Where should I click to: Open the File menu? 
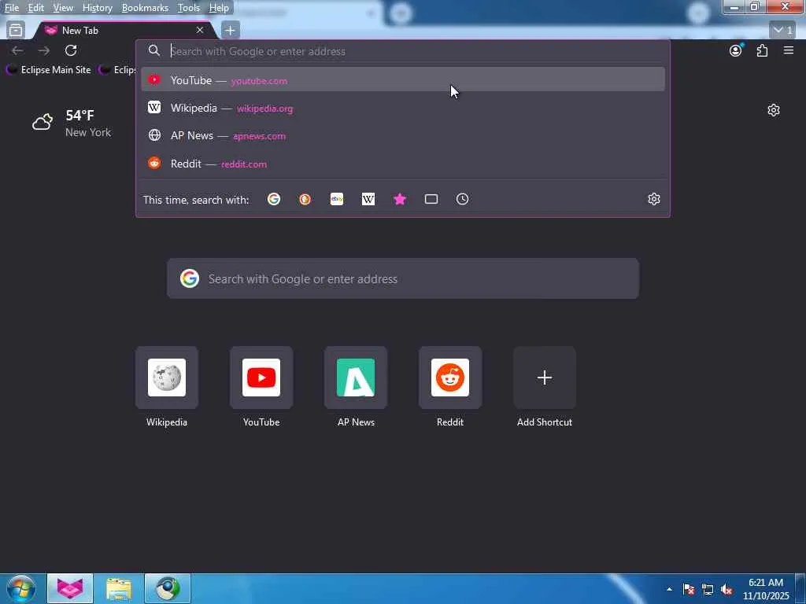[x=11, y=8]
